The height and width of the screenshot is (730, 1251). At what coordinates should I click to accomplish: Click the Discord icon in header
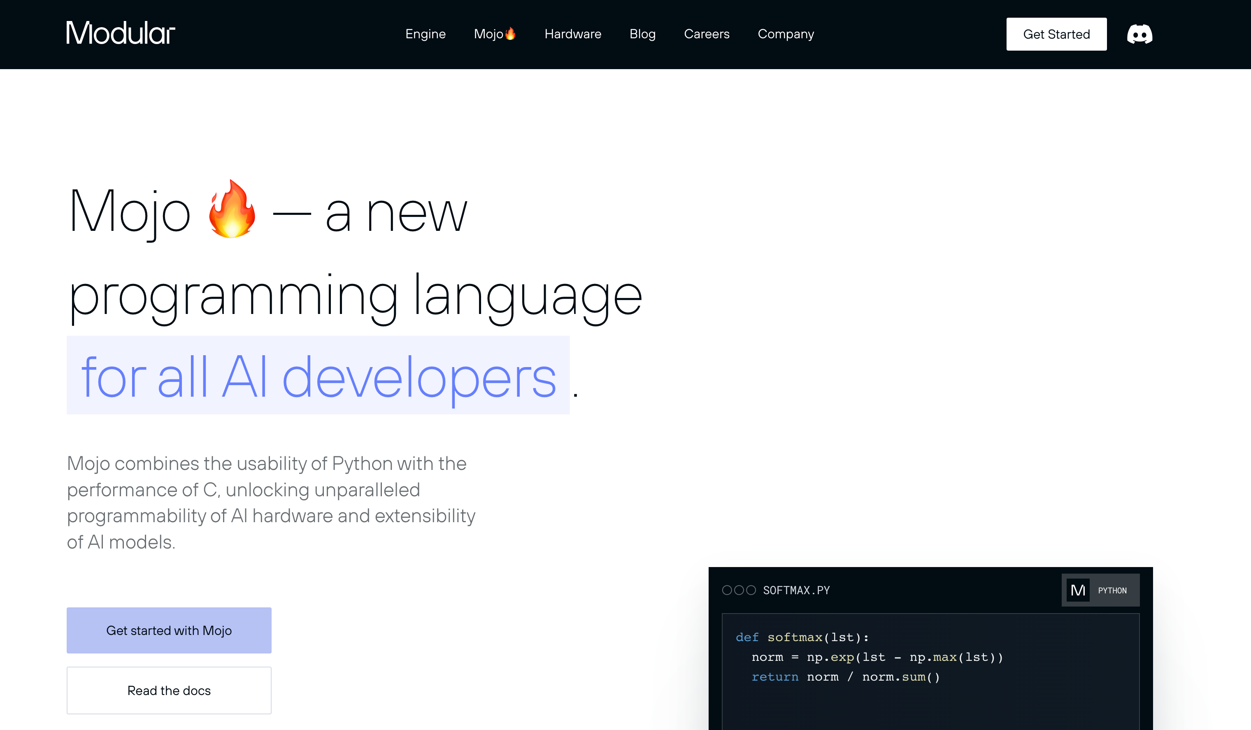(1139, 34)
